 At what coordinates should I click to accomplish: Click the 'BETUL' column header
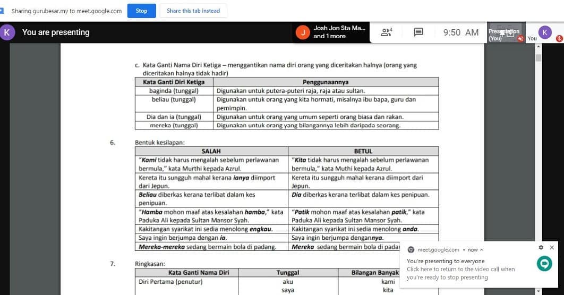[363, 151]
